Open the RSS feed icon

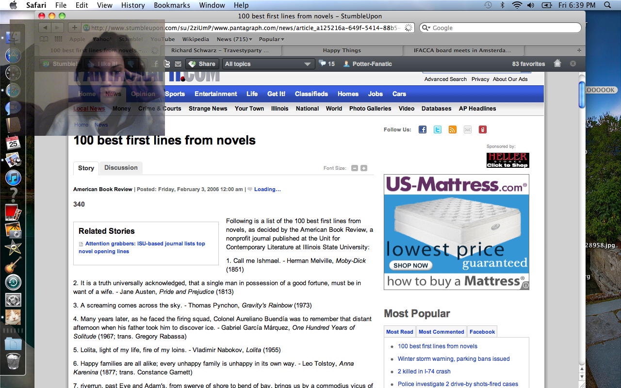click(x=453, y=129)
